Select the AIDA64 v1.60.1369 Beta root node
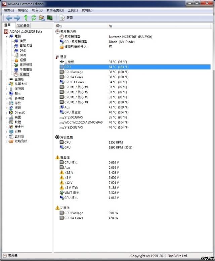This screenshot has height=261, width=215. (x=23, y=32)
